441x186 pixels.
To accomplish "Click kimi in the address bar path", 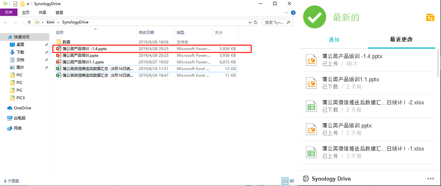I will coord(50,22).
